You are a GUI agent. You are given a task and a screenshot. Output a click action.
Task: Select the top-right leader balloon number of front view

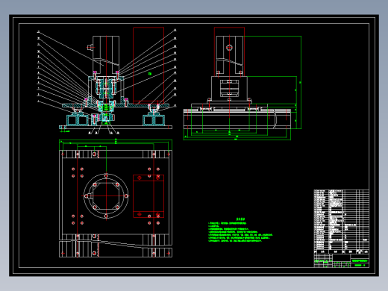(175, 30)
